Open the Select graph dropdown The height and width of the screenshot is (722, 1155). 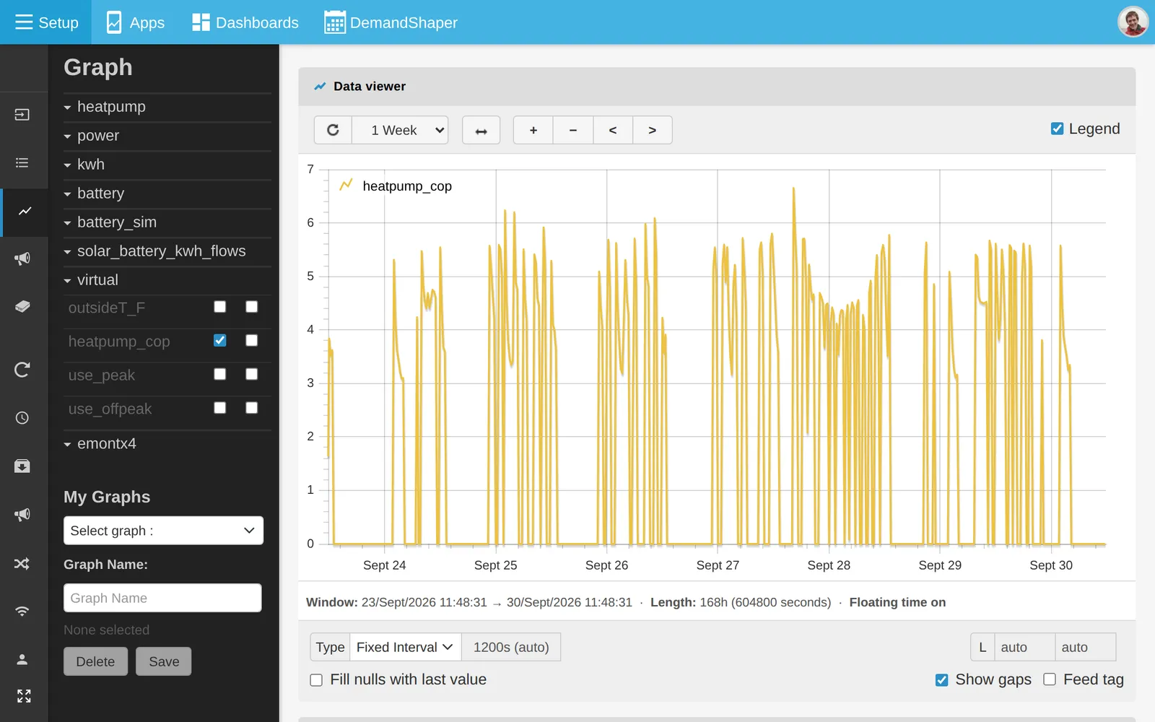163,531
